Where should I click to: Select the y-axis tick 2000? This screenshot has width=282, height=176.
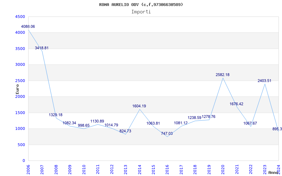point(20,96)
